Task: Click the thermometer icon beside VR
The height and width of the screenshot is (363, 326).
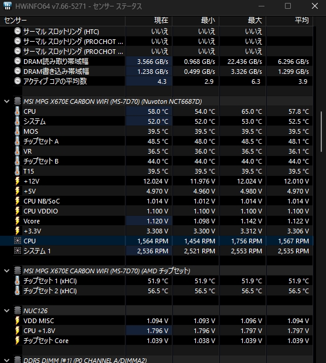Action: click(18, 151)
